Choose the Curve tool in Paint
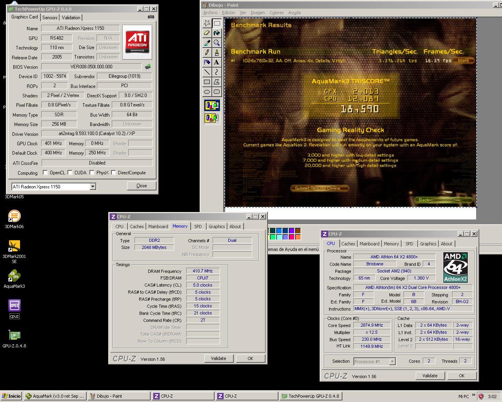Screen dimensions: 502x402 217,72
